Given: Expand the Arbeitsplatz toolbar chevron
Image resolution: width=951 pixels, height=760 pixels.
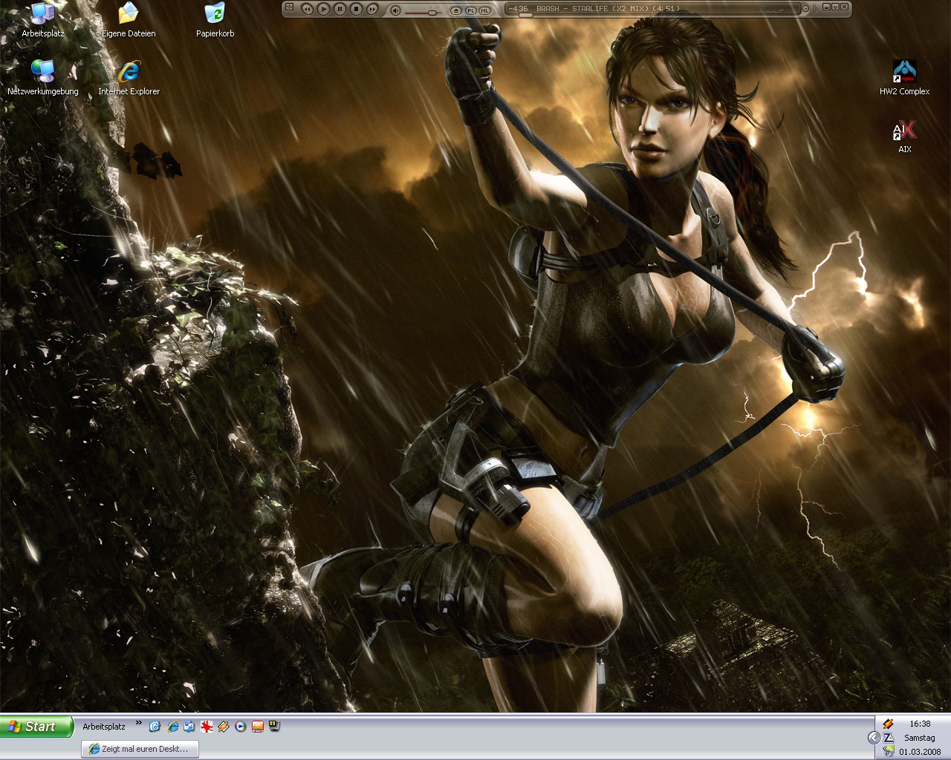Looking at the screenshot, I should (x=138, y=723).
